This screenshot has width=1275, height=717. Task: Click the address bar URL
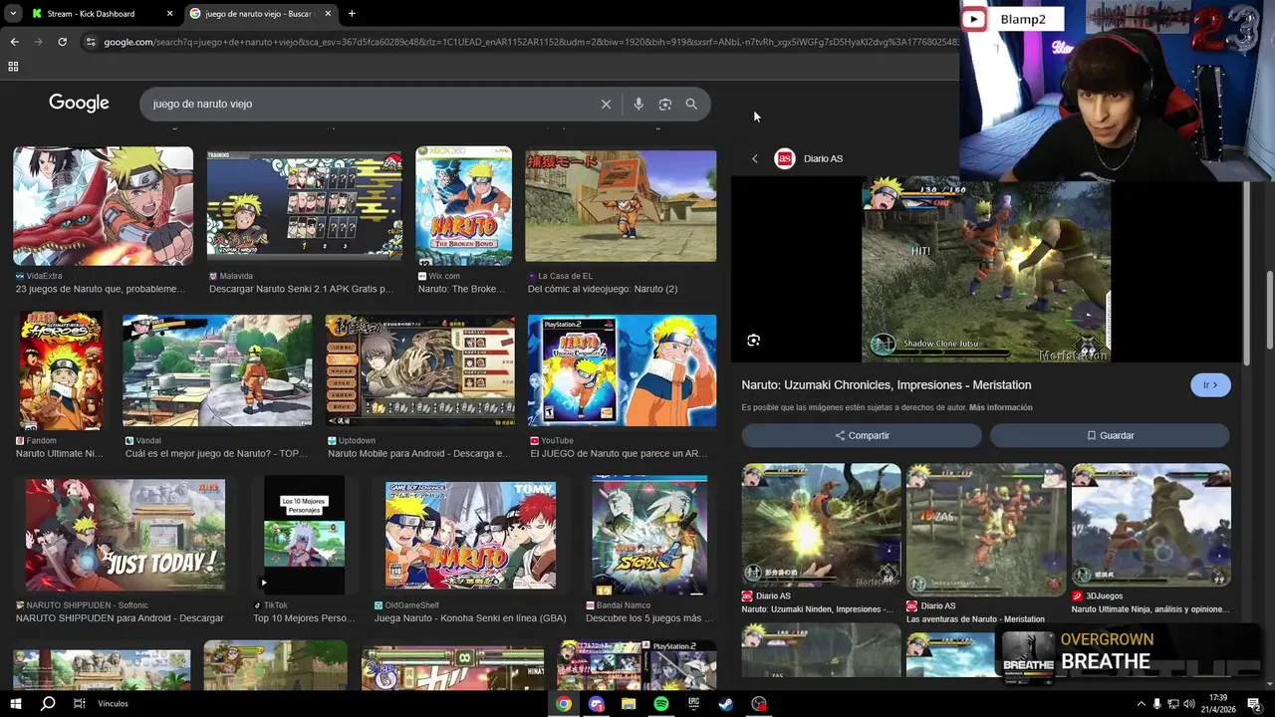(531, 42)
